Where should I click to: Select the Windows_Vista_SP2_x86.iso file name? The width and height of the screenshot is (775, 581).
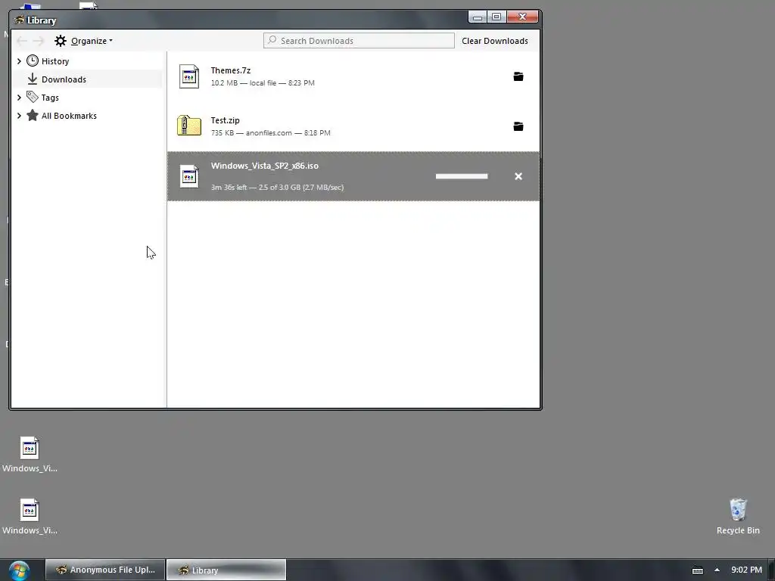coord(264,166)
